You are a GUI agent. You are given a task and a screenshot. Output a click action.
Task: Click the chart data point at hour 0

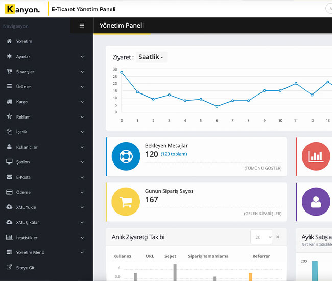point(122,72)
